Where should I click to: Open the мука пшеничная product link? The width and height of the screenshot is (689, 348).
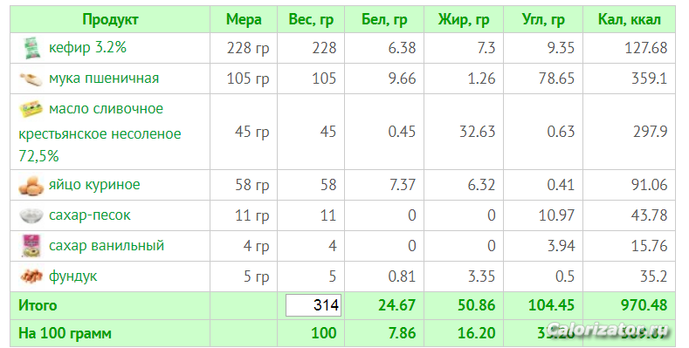coord(104,78)
